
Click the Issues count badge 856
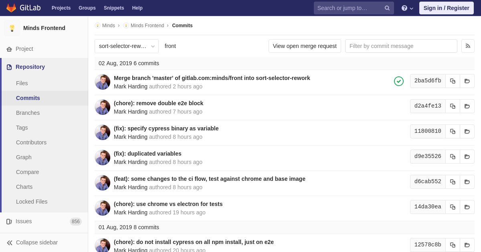pos(76,222)
